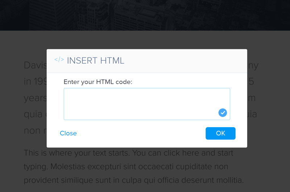Click the blue checkmark icon in text area
The width and height of the screenshot is (290, 192).
pyautogui.click(x=223, y=113)
